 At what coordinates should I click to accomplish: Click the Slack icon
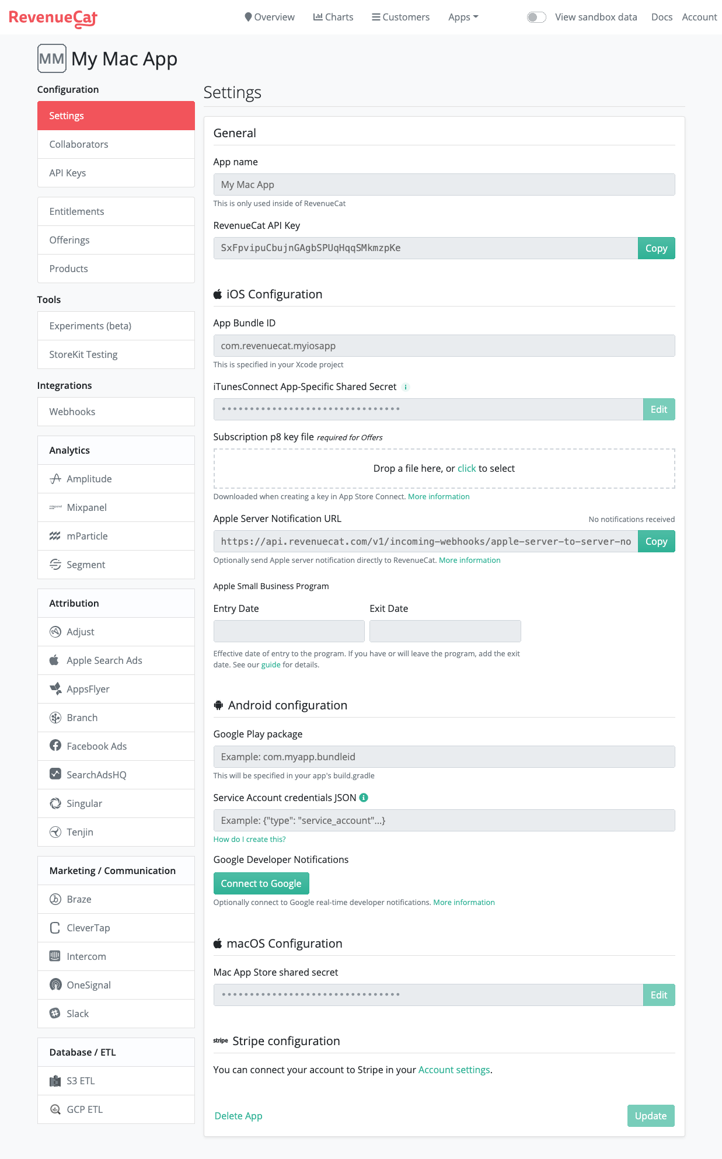(55, 1013)
